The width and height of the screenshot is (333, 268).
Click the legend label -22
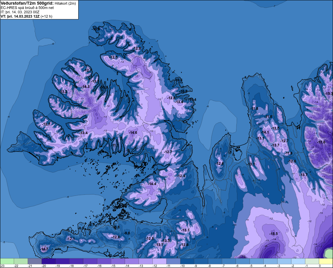point(16,266)
